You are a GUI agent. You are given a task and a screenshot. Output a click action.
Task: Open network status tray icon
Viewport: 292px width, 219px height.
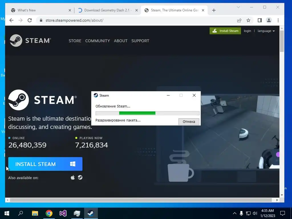248,213
